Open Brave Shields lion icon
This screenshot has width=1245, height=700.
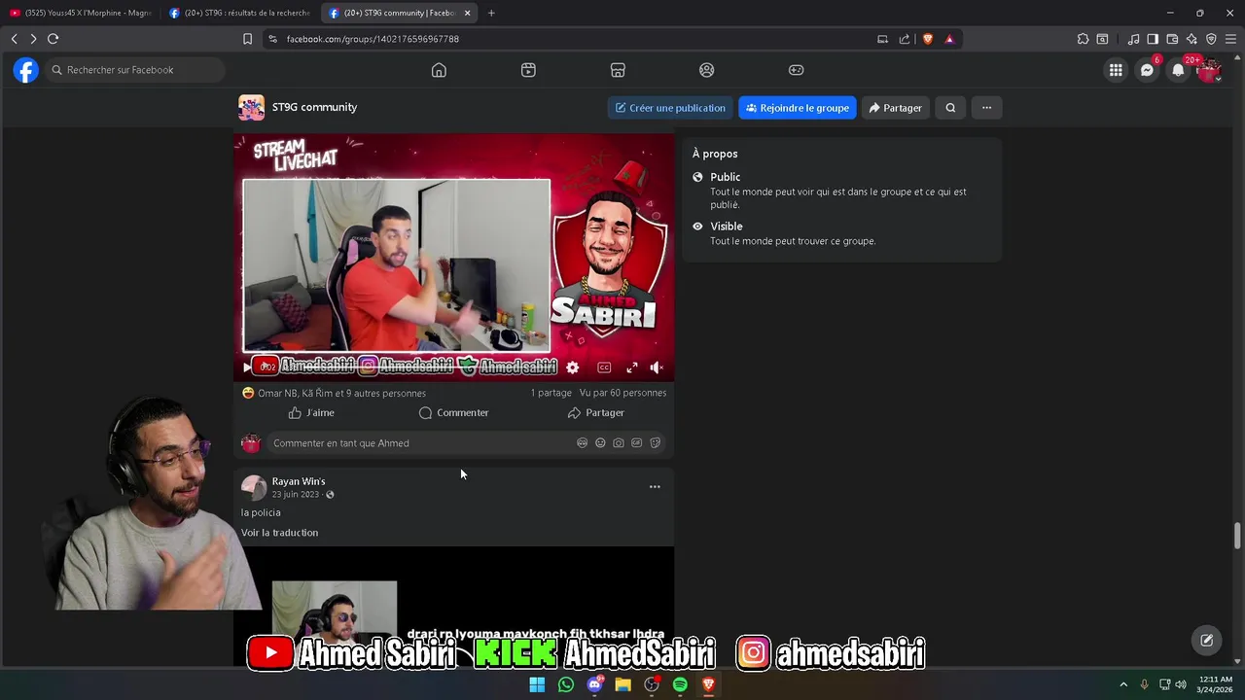pos(927,39)
